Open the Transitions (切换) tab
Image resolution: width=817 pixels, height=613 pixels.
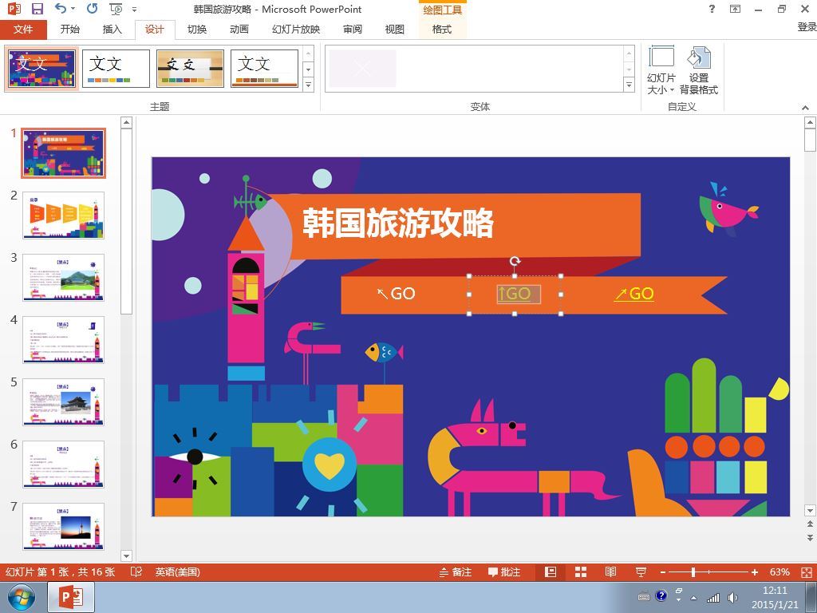[x=197, y=30]
